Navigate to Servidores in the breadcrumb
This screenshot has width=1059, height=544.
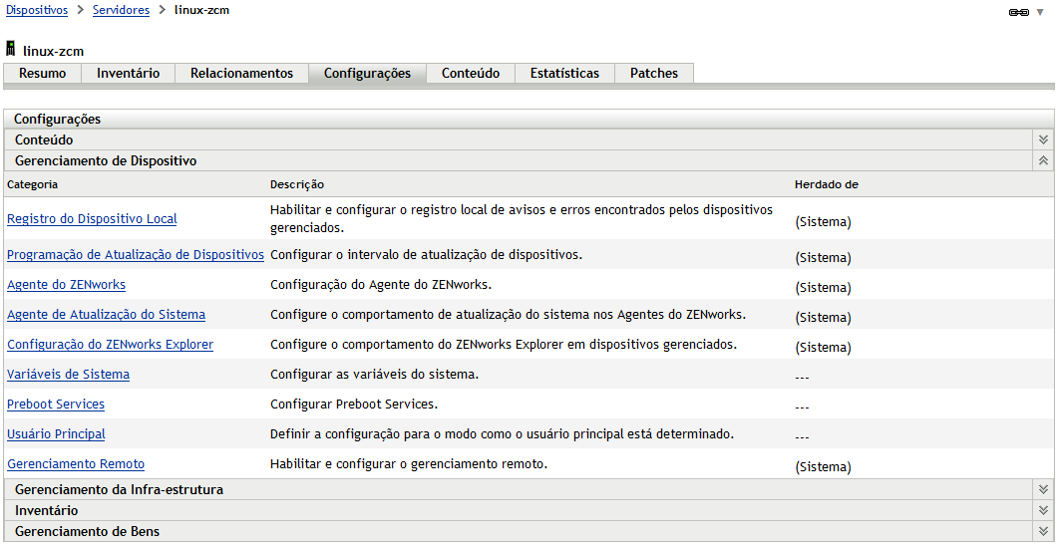tap(121, 11)
